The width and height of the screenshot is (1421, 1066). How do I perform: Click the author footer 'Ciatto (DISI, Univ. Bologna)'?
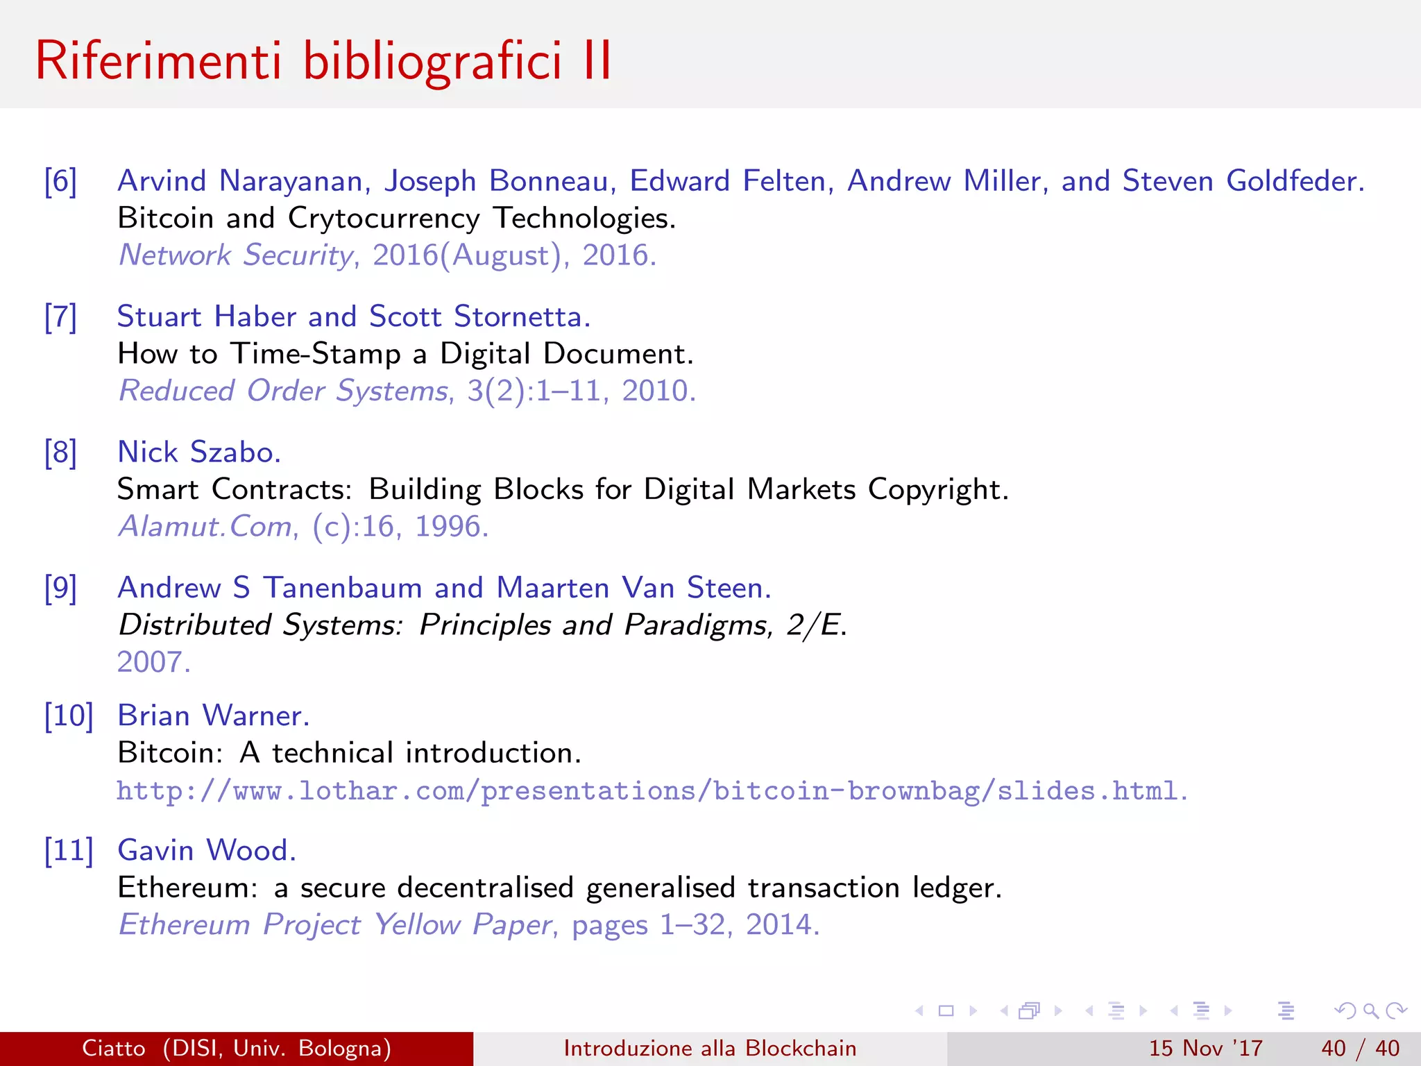[x=237, y=1048]
